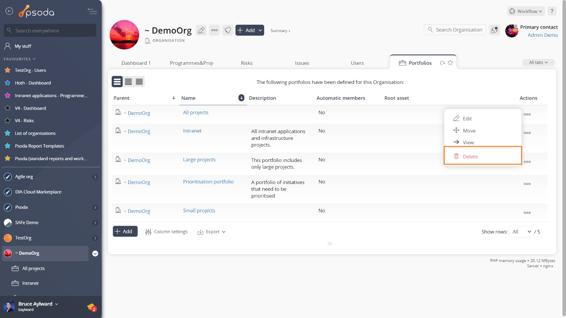Click the DemoOrg organisation sunset avatar
The image size is (566, 318).
125,35
